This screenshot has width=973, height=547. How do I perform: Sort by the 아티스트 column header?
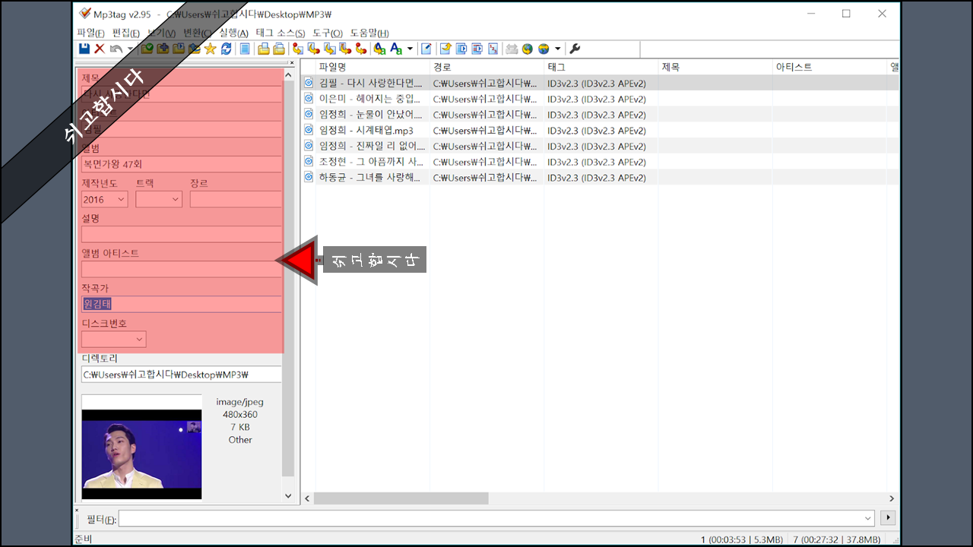pos(829,67)
